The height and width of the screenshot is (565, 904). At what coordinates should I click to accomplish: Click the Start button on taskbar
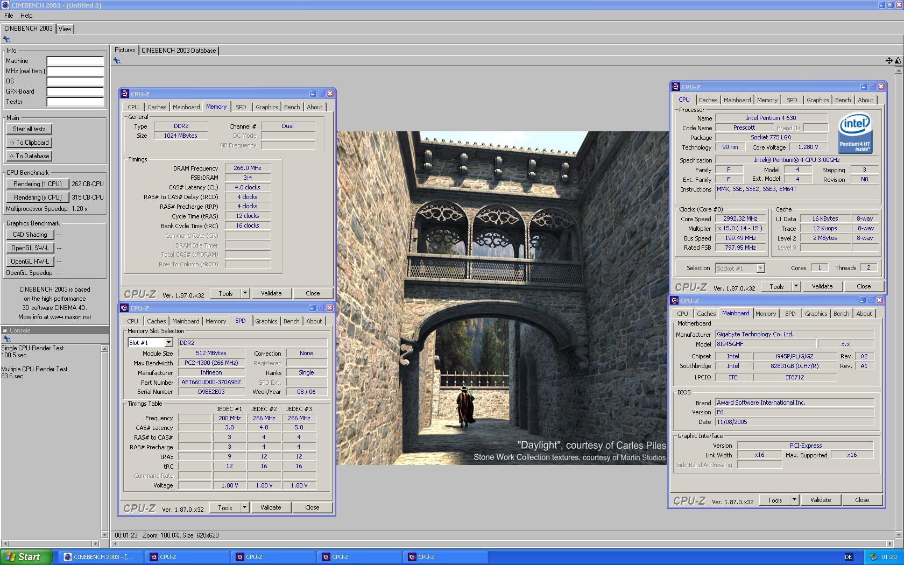[26, 557]
